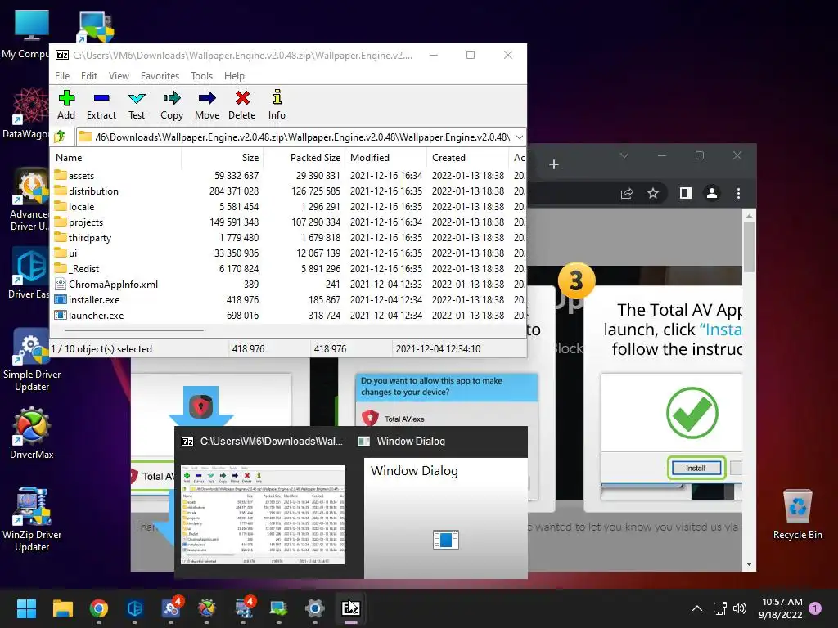Go up one folder level in 7-Zip
Viewport: 838px width, 628px height.
[x=60, y=137]
